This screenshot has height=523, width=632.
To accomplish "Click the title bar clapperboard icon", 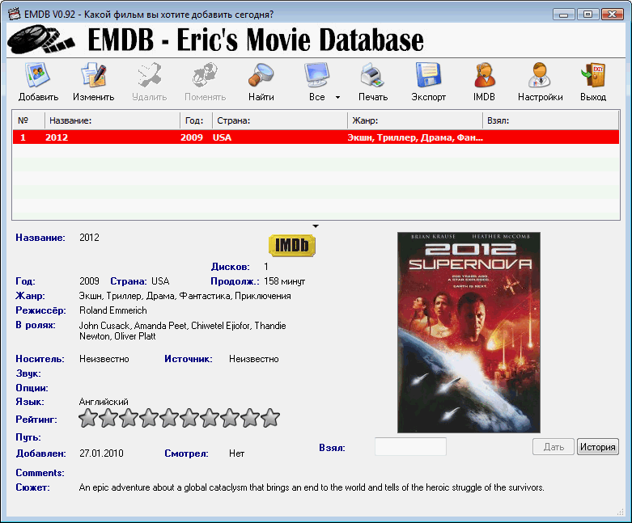I will [14, 14].
